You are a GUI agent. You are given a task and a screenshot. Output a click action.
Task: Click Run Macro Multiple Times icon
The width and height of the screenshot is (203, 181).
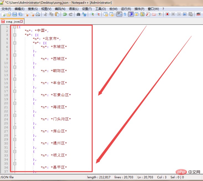[x=185, y=14]
